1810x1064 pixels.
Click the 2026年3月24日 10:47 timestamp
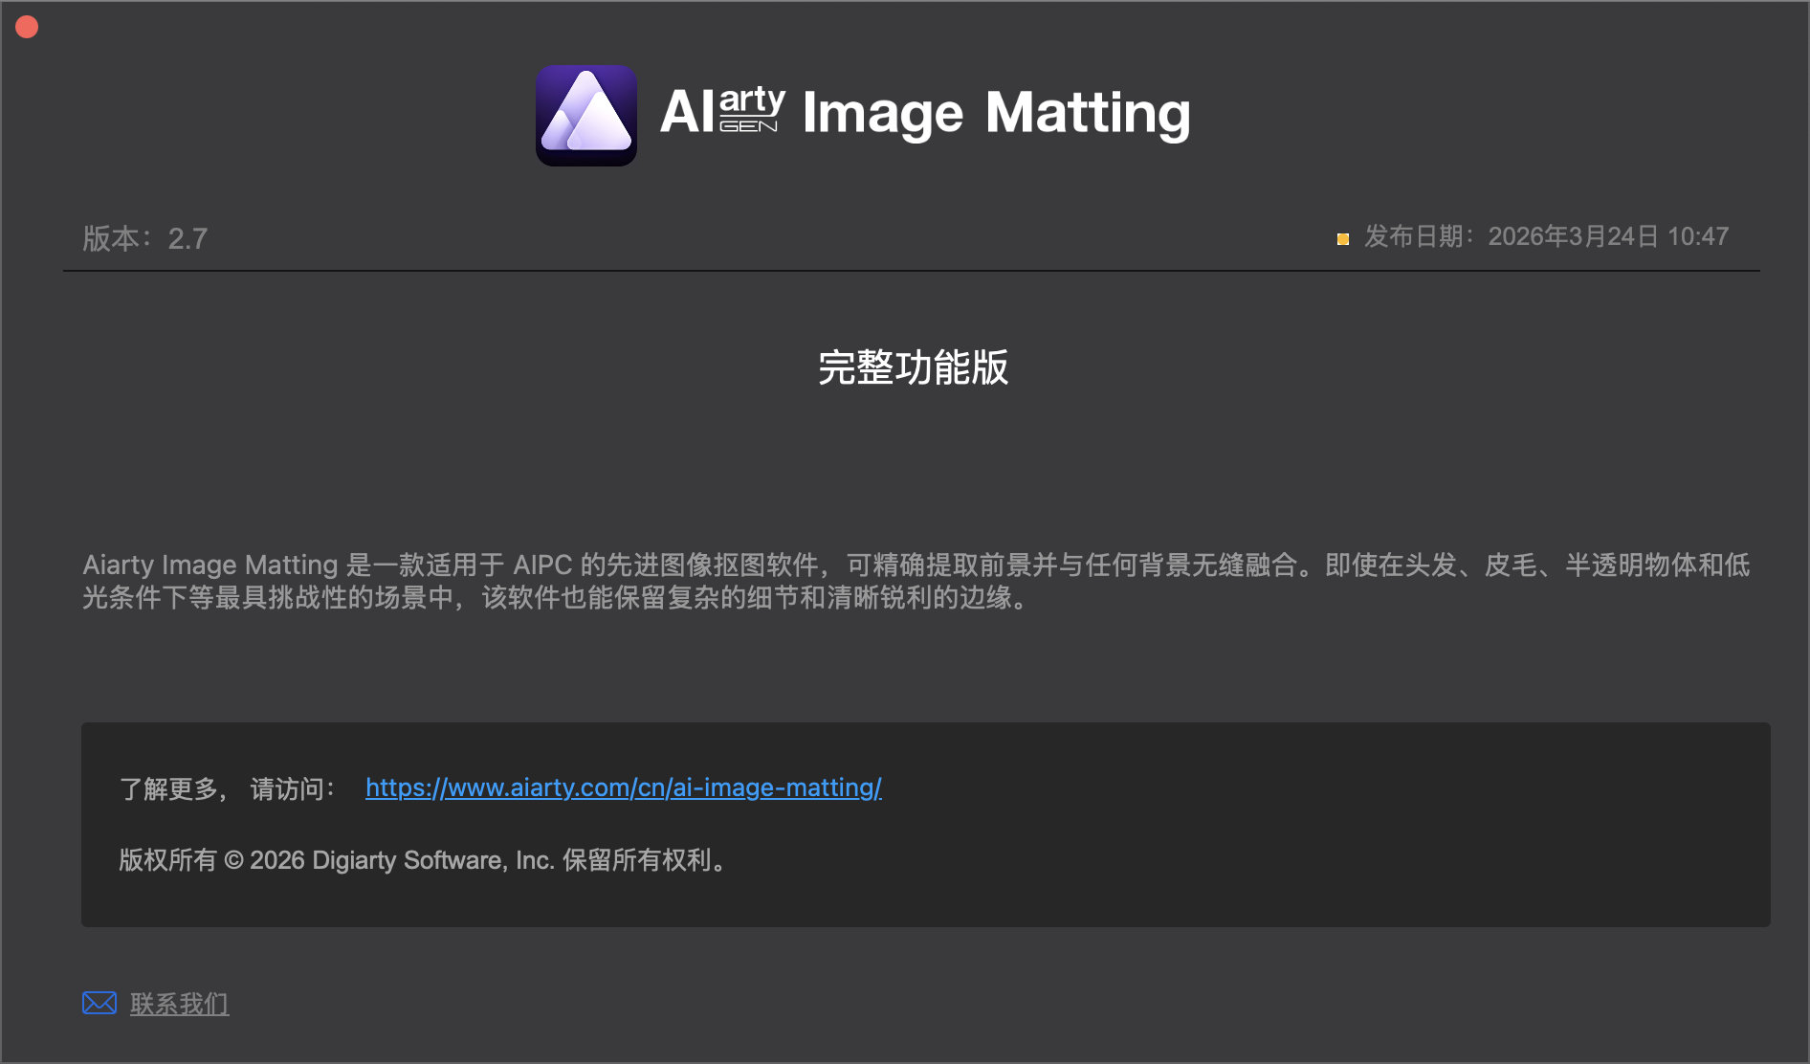1608,236
